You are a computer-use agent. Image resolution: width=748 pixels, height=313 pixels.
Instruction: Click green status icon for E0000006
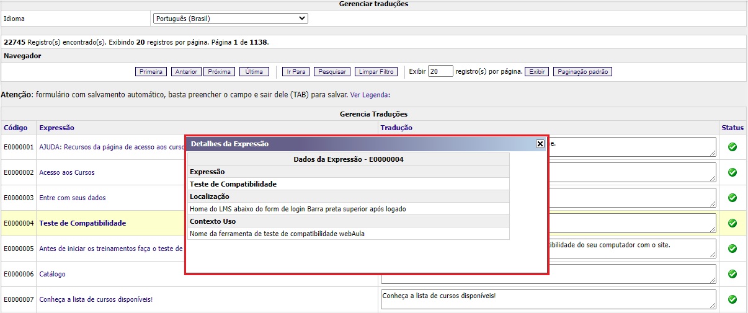tap(732, 274)
